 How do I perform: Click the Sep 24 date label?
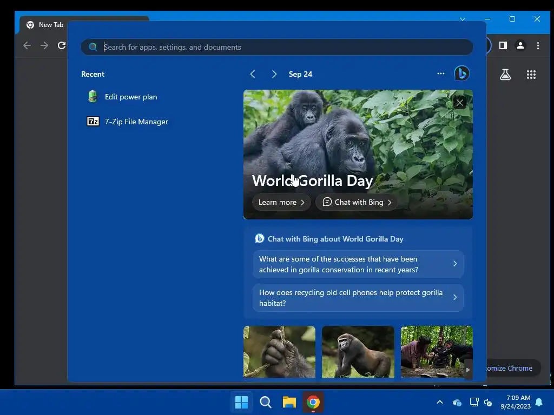[x=300, y=74]
